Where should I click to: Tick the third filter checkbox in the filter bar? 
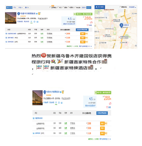click(63, 7)
